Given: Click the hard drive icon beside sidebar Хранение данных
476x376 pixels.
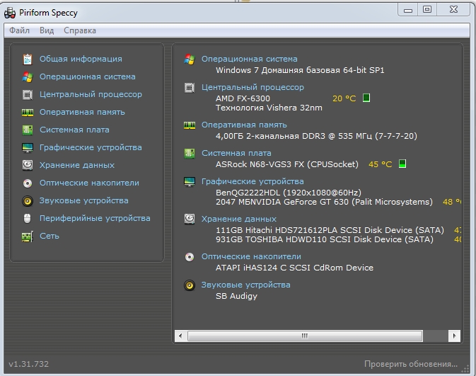Looking at the screenshot, I should pos(28,166).
